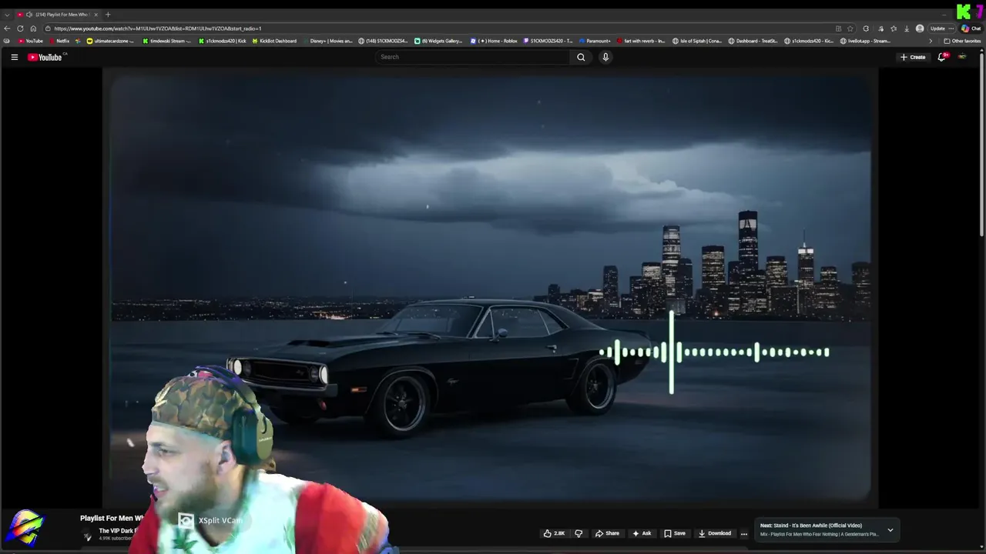
Task: Expand the Next up Staind panel chevron
Action: [890, 529]
